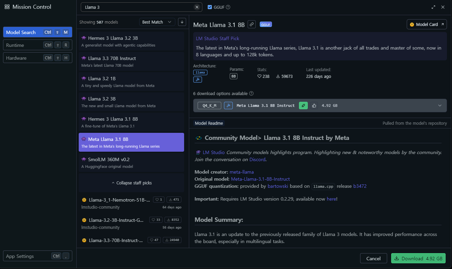Click the GGUF badge beside model title

(x=266, y=25)
